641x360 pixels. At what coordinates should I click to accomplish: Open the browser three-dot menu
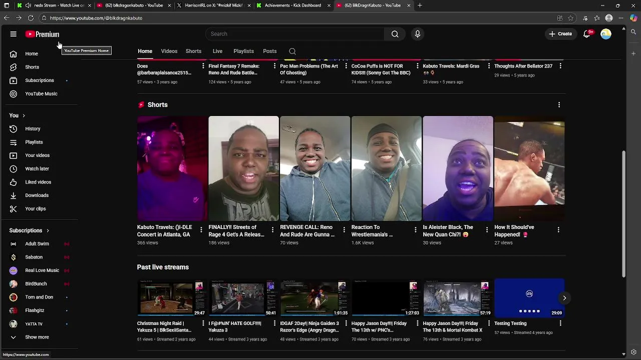[621, 18]
